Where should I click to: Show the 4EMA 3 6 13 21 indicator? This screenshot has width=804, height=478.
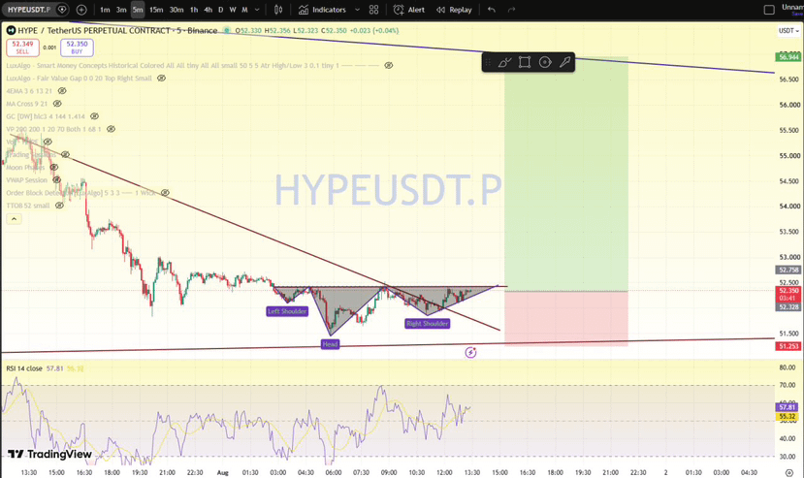coord(62,91)
